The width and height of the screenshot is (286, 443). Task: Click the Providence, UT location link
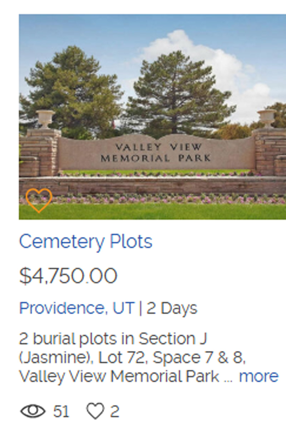[x=77, y=308]
